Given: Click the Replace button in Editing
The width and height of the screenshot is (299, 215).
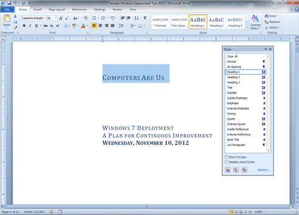Looking at the screenshot, I should pyautogui.click(x=273, y=22).
